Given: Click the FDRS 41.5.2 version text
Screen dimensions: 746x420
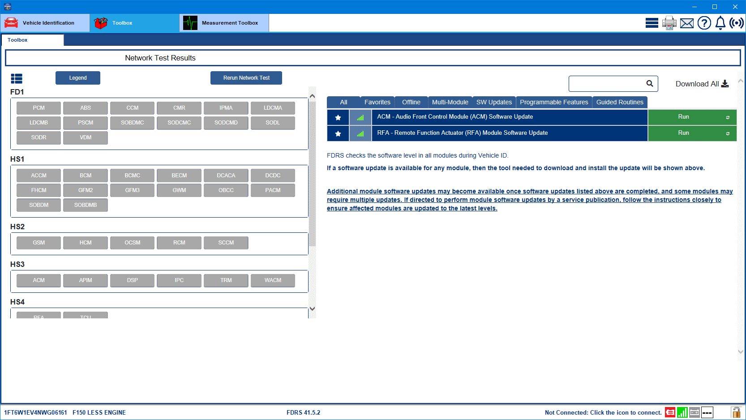Looking at the screenshot, I should coord(303,412).
